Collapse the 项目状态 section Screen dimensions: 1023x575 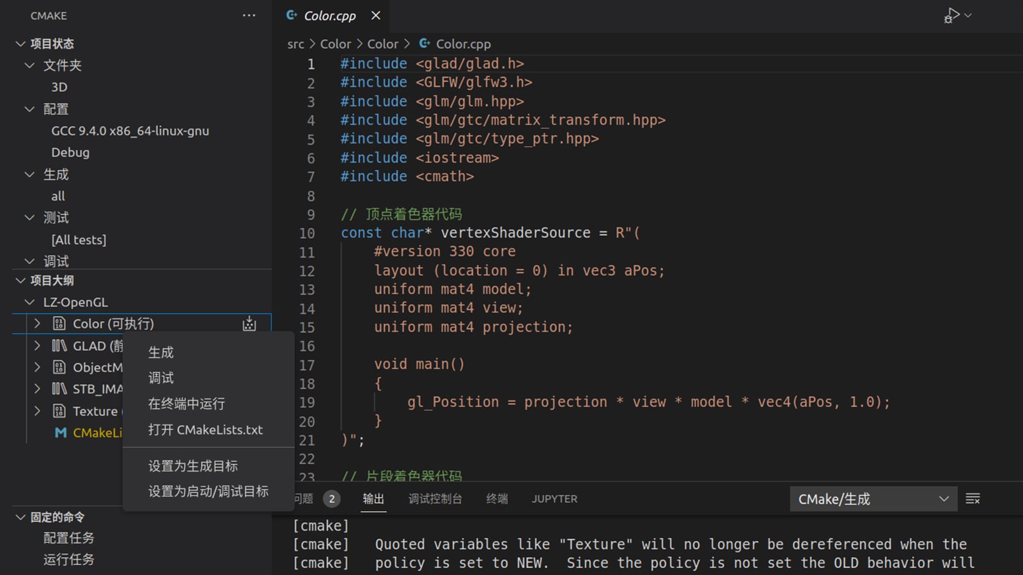click(x=20, y=43)
